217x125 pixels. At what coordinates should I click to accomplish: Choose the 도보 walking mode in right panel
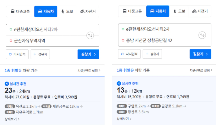179,11
